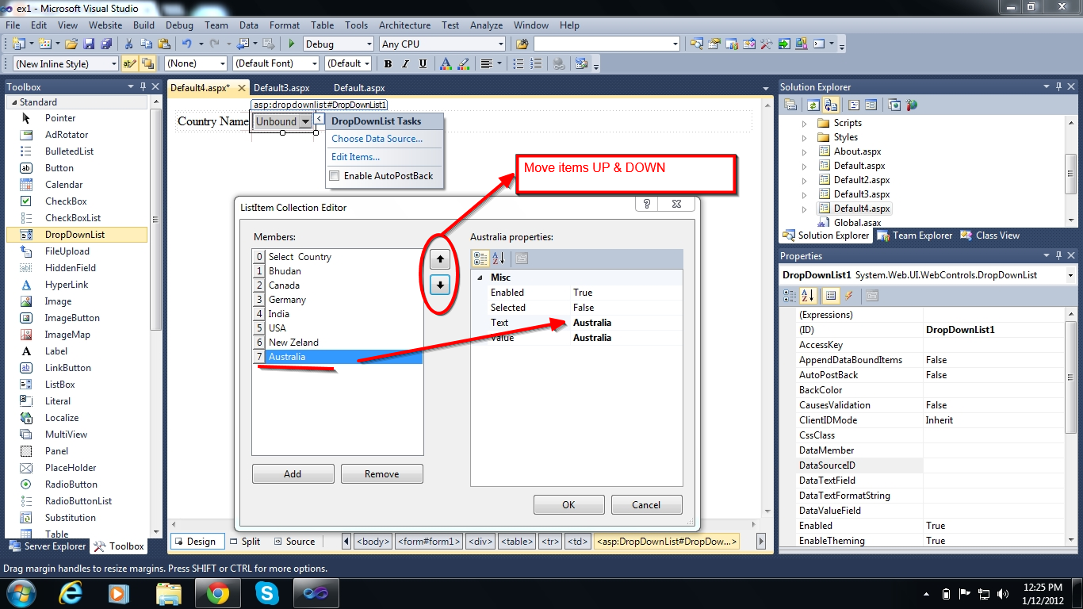The image size is (1083, 609).
Task: Switch to the Class View tab
Action: 990,236
